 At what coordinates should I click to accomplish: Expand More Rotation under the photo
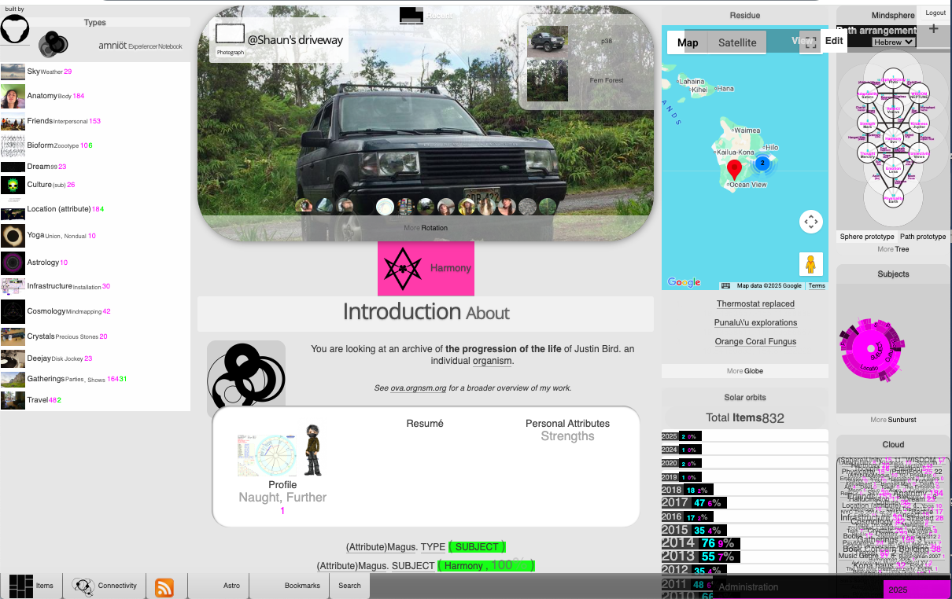tap(426, 228)
